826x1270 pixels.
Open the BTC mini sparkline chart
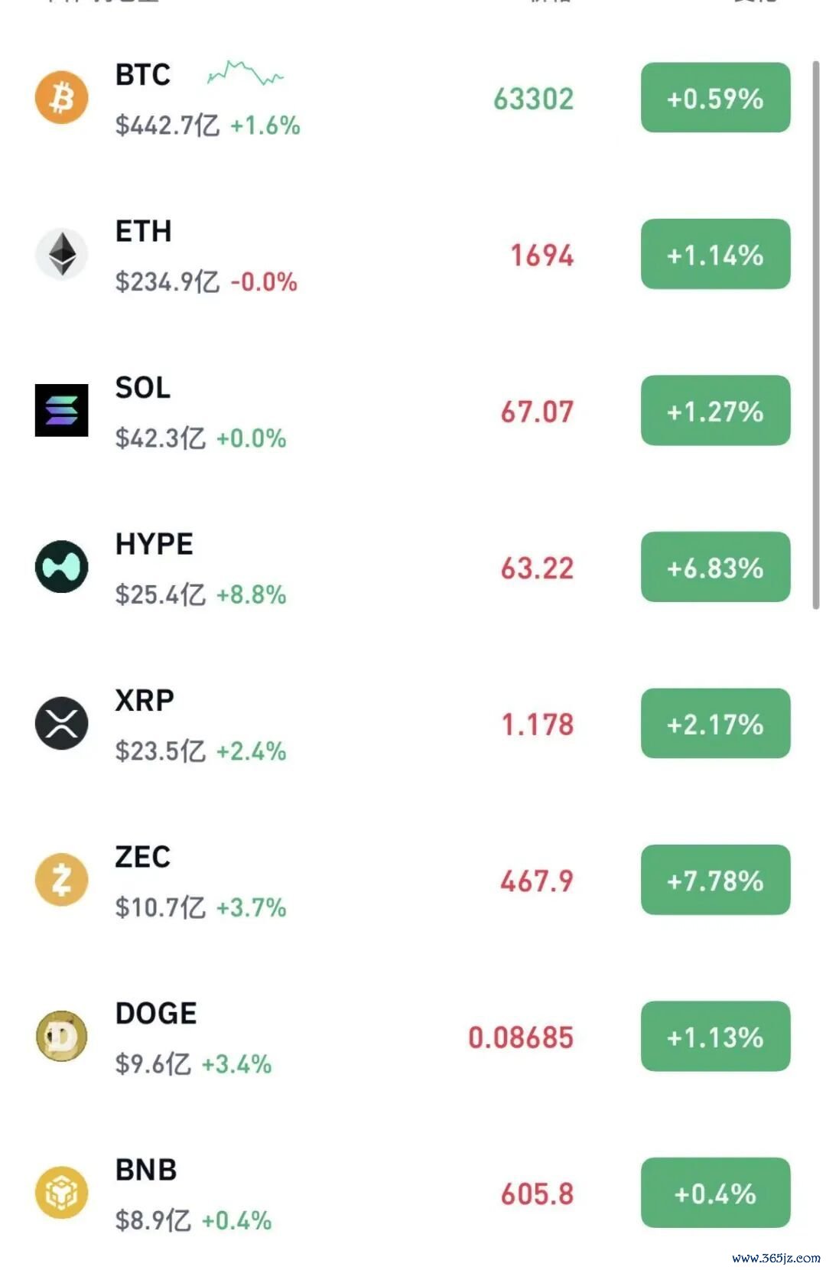point(245,73)
